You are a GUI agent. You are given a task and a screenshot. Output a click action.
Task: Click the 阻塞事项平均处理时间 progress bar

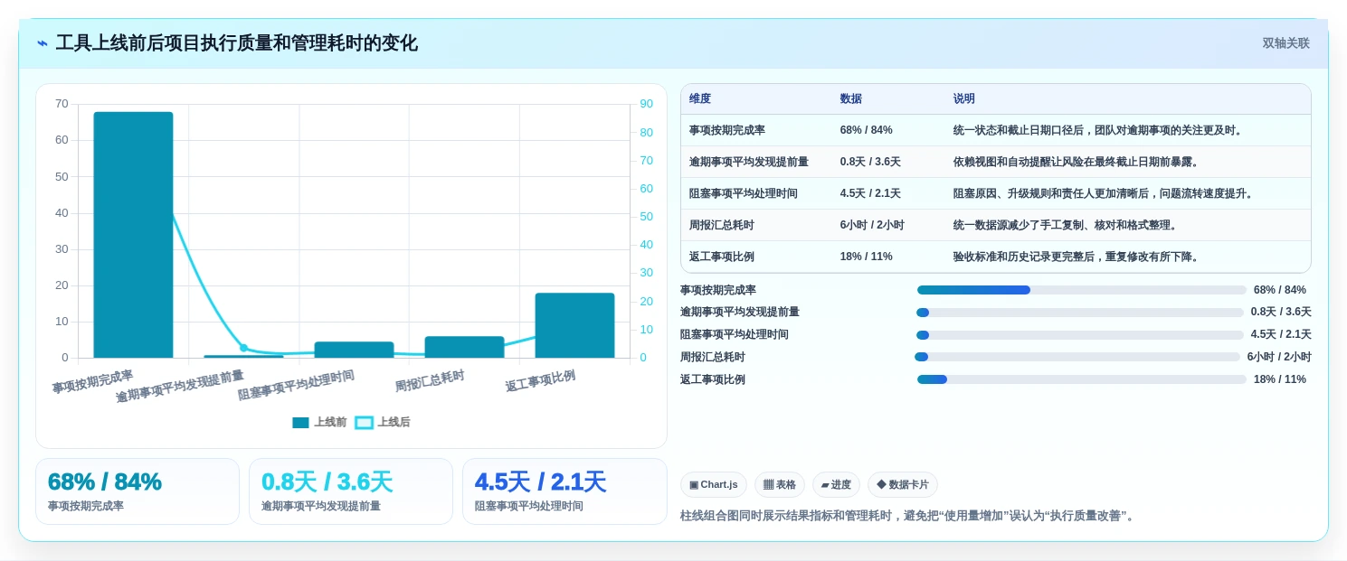(1080, 335)
